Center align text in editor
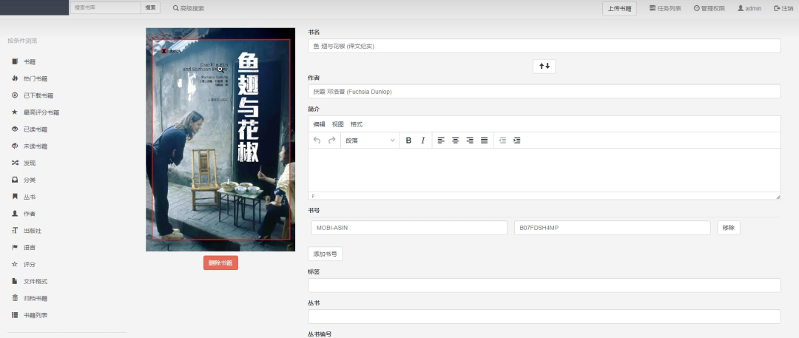Image resolution: width=799 pixels, height=338 pixels. (x=456, y=141)
